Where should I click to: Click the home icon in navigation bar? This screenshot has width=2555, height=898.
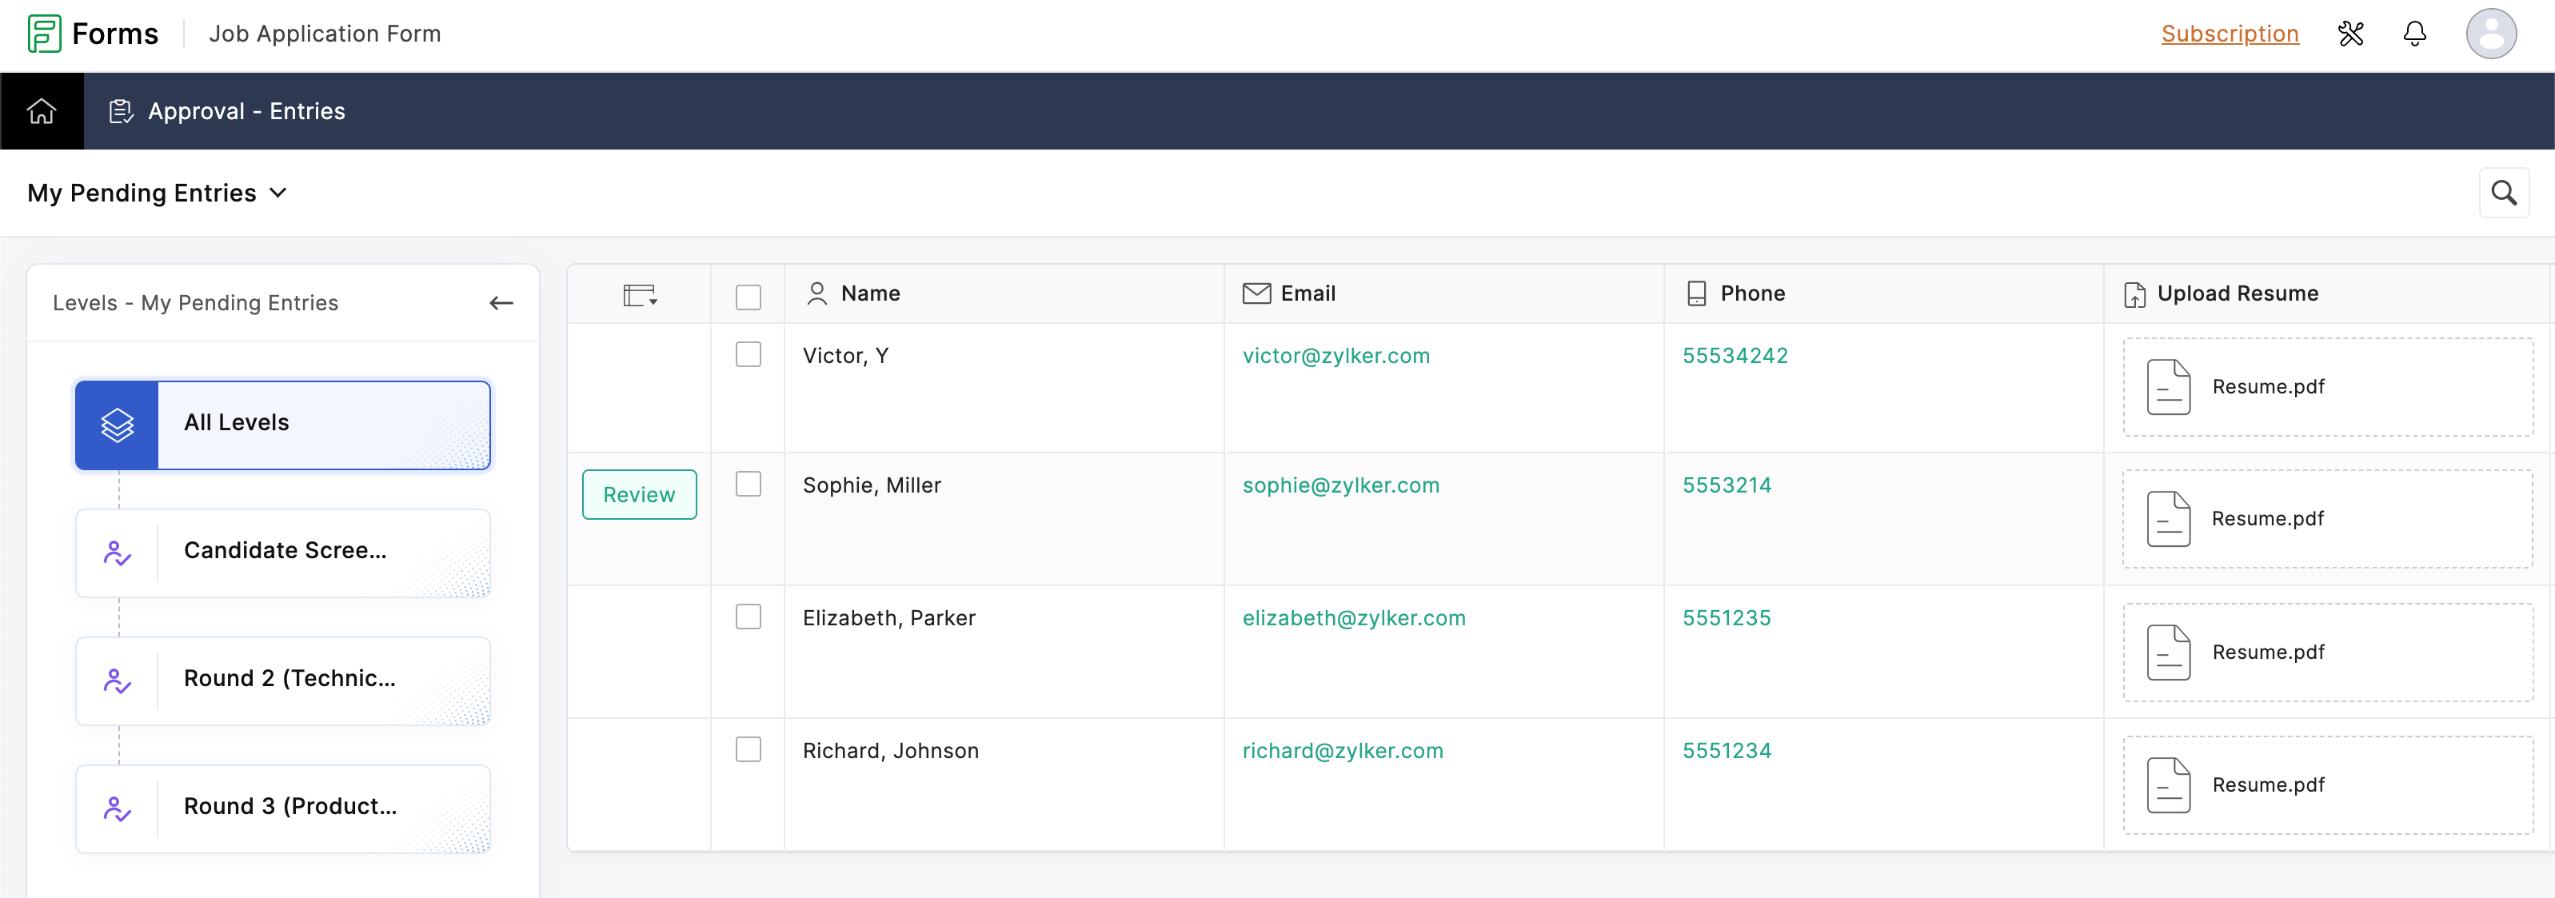[x=42, y=111]
